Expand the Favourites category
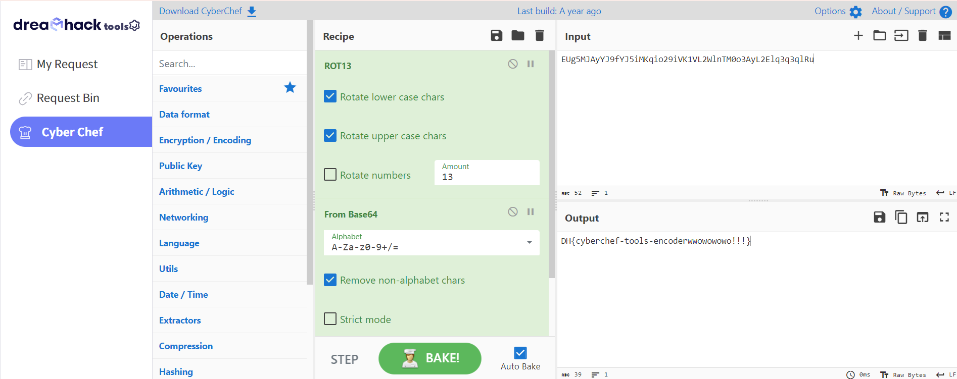The image size is (957, 379). 230,88
